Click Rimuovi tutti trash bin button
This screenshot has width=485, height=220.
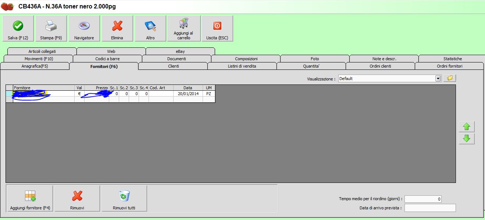124,198
